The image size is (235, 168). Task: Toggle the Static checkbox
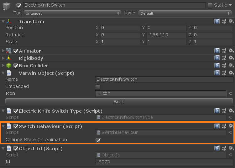click(x=210, y=5)
